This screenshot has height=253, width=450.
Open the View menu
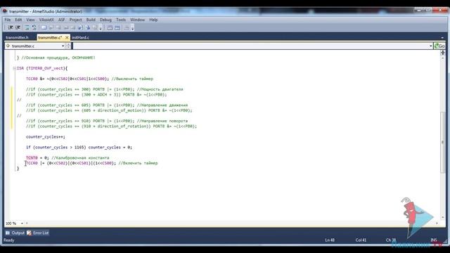(30, 20)
